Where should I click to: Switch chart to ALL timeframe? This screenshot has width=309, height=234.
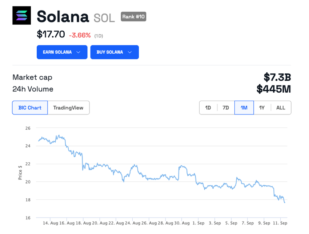(x=280, y=108)
